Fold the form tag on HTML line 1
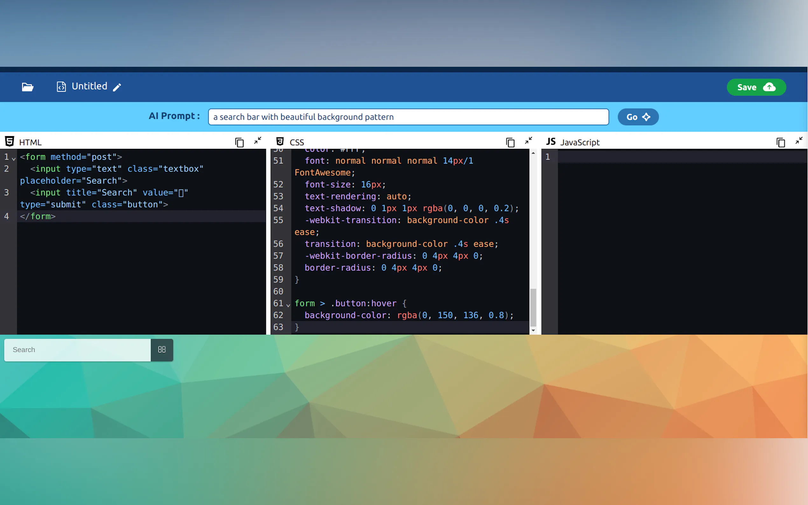 pyautogui.click(x=14, y=159)
